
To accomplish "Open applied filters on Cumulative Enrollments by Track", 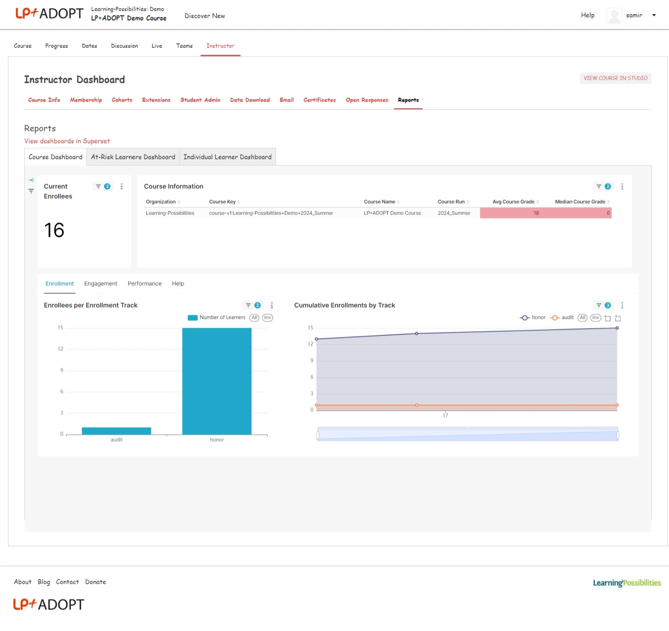I will [603, 305].
